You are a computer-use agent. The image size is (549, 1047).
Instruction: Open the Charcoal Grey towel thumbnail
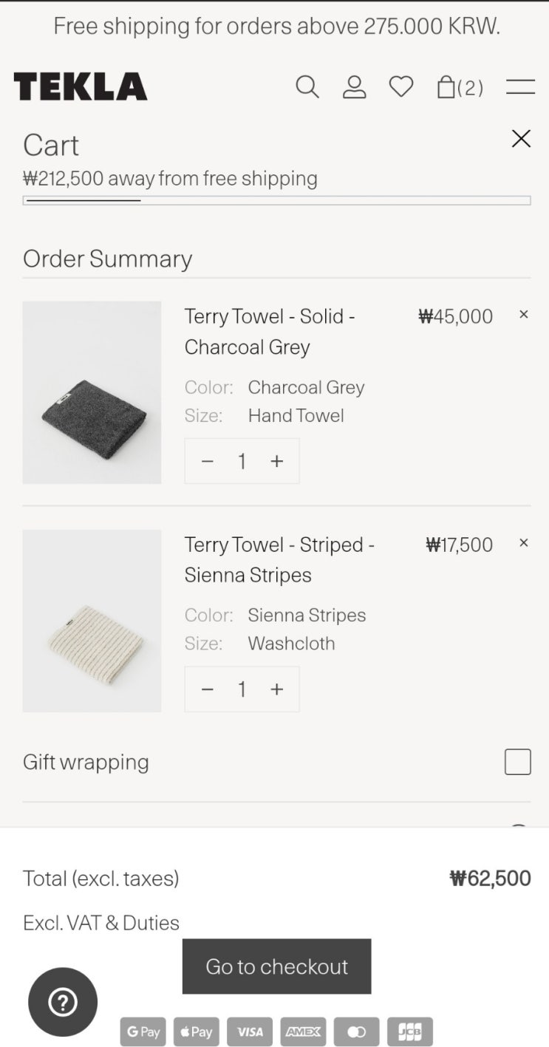[x=92, y=392]
